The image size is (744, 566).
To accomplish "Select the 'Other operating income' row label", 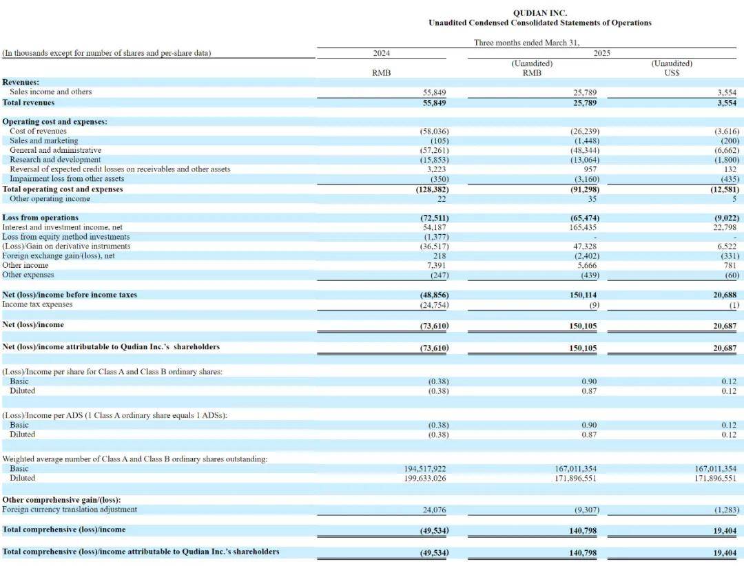I will pyautogui.click(x=50, y=199).
